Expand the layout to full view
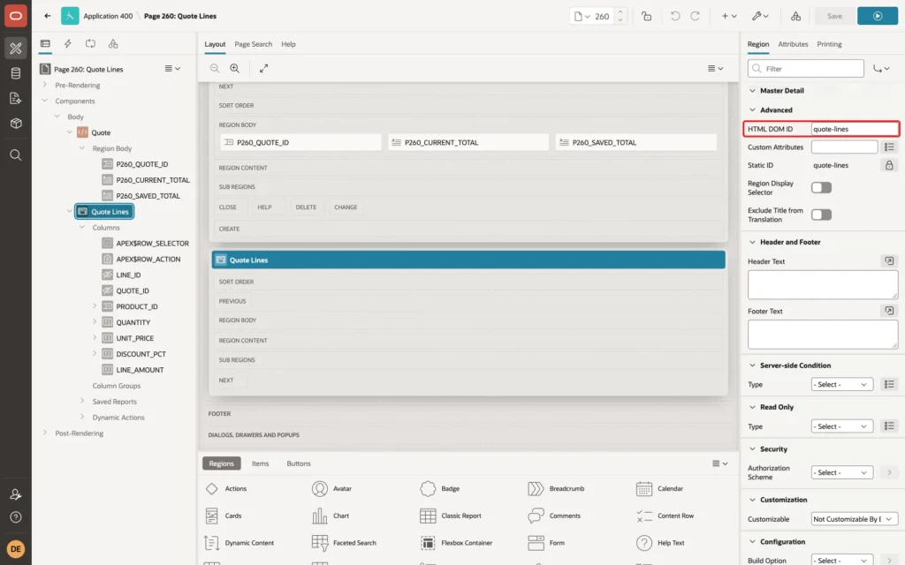 point(263,68)
